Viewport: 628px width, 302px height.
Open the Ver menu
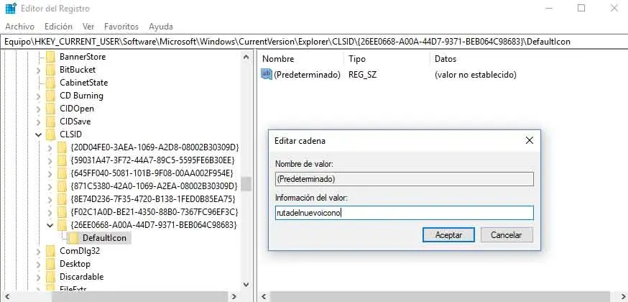(88, 27)
